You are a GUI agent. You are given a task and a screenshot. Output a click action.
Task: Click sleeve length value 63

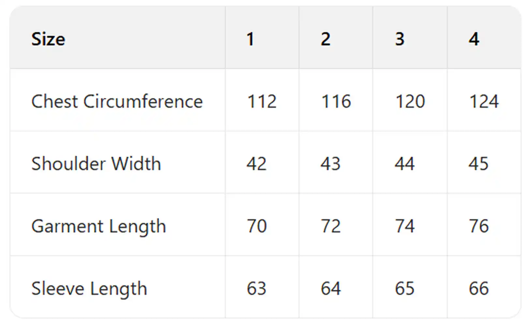coord(257,289)
